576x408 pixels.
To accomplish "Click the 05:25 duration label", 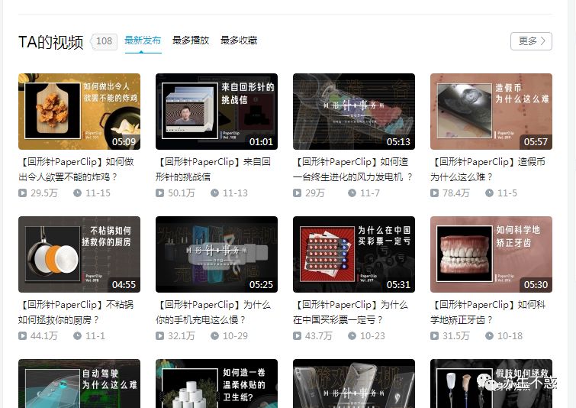I will point(261,285).
